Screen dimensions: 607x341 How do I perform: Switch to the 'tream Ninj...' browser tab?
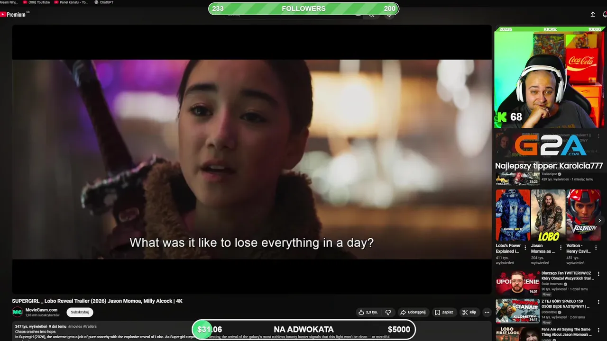click(9, 2)
